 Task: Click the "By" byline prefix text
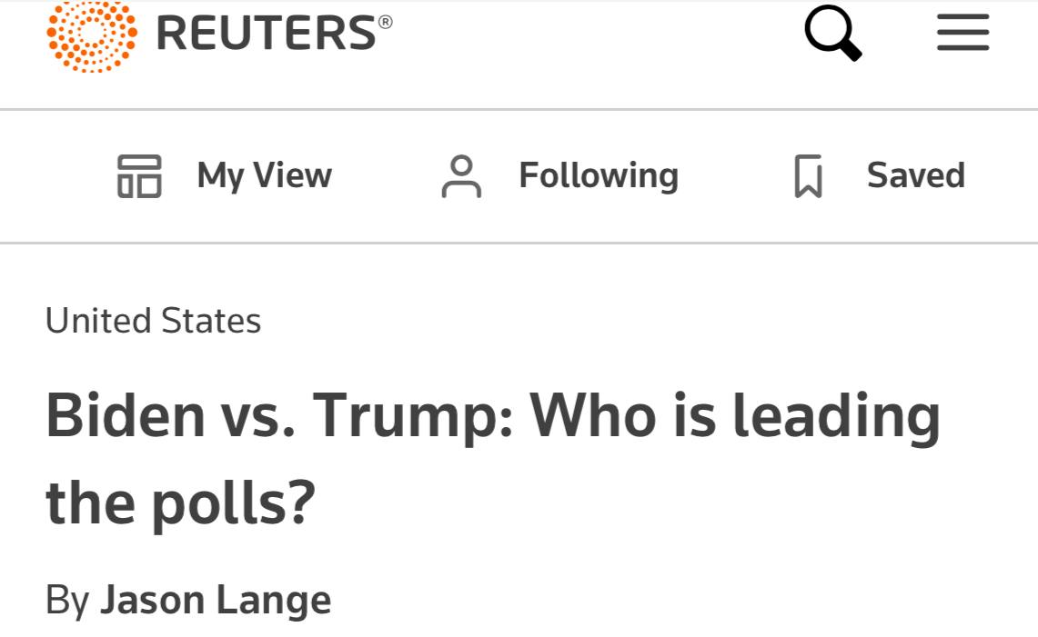[x=67, y=601]
